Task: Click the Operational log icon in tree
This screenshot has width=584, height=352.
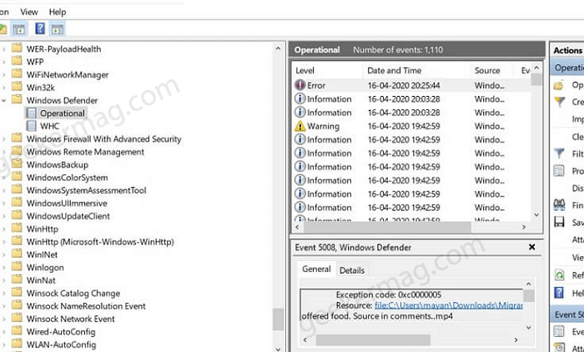Action: coord(32,113)
